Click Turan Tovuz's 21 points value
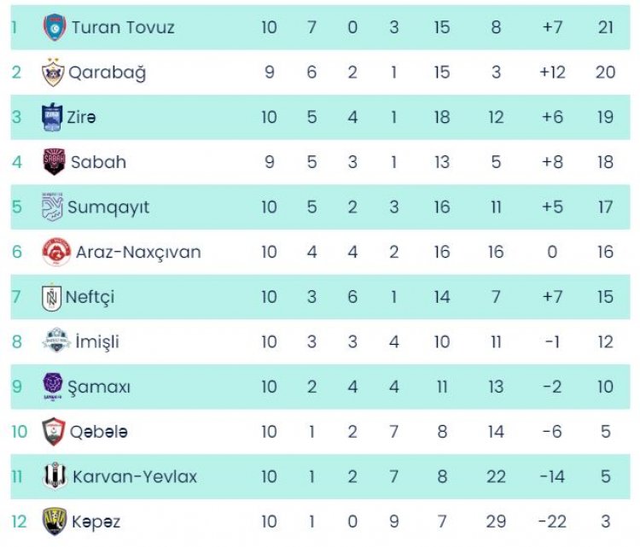 [606, 27]
